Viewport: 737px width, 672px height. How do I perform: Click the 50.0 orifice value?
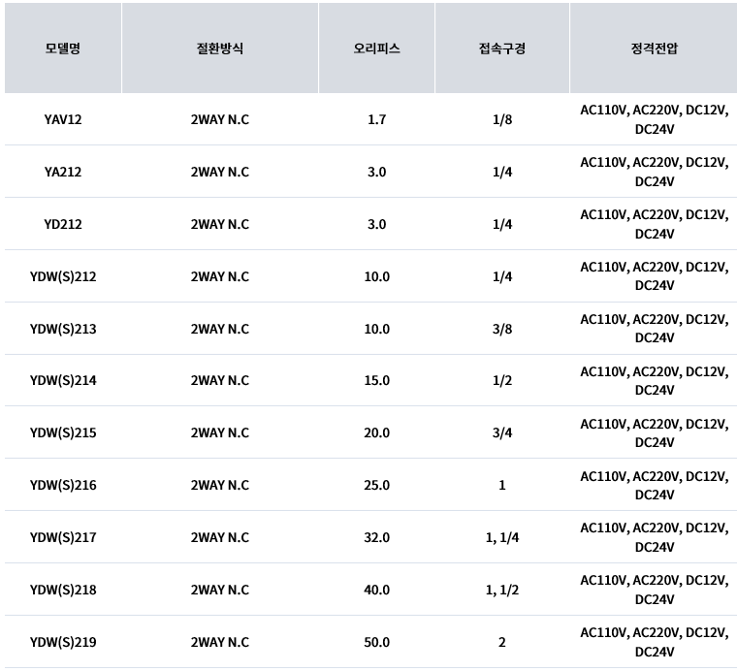[x=376, y=642]
